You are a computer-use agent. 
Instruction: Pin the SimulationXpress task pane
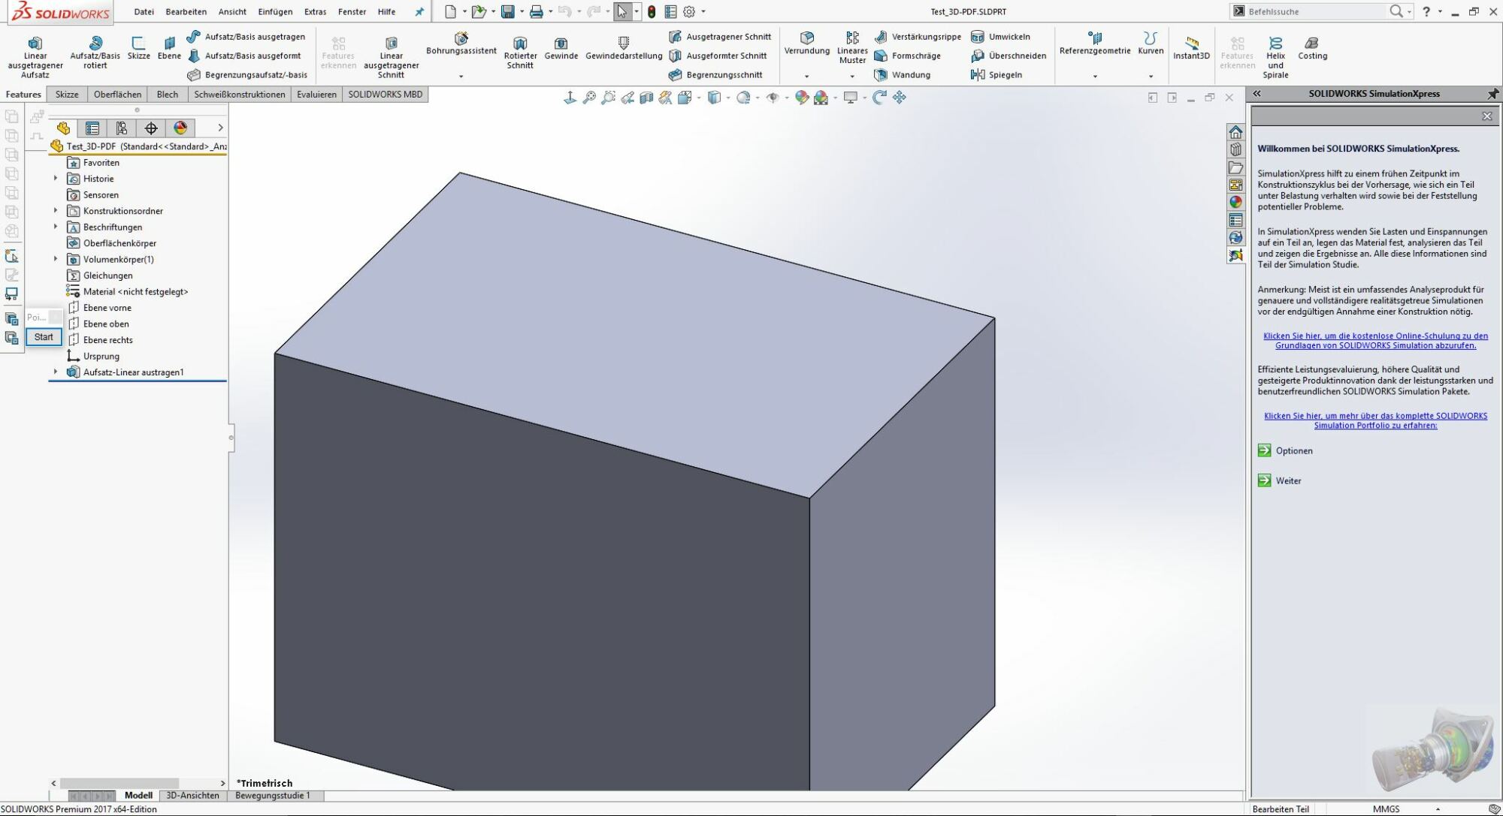tap(1492, 94)
